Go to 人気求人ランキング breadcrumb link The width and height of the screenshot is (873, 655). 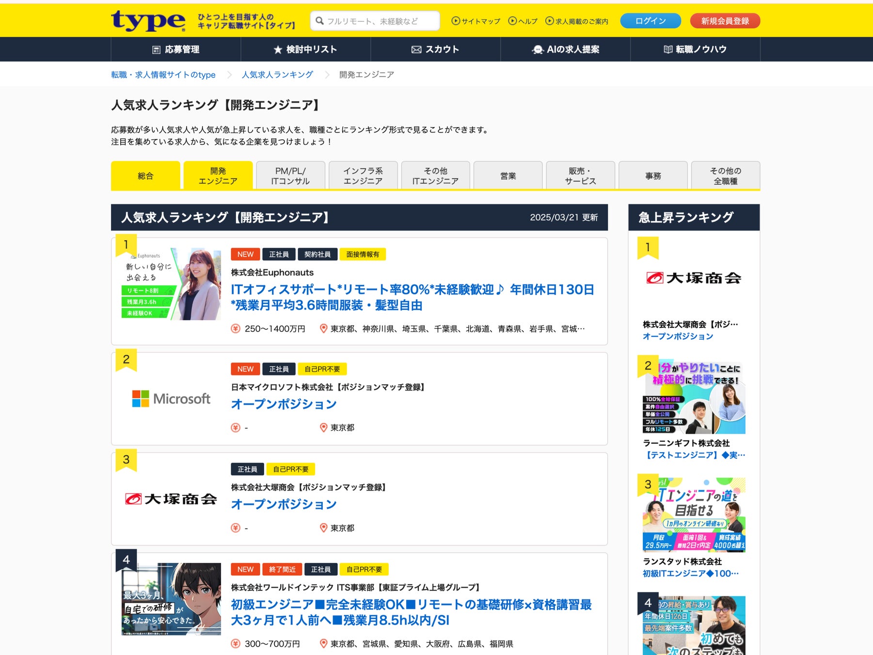(277, 75)
